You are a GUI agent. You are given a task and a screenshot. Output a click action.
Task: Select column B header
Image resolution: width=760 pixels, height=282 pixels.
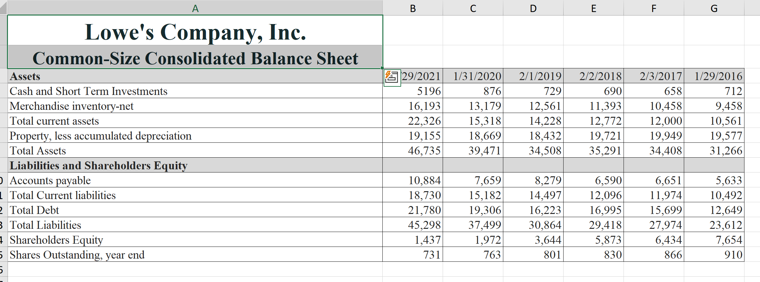click(x=413, y=8)
